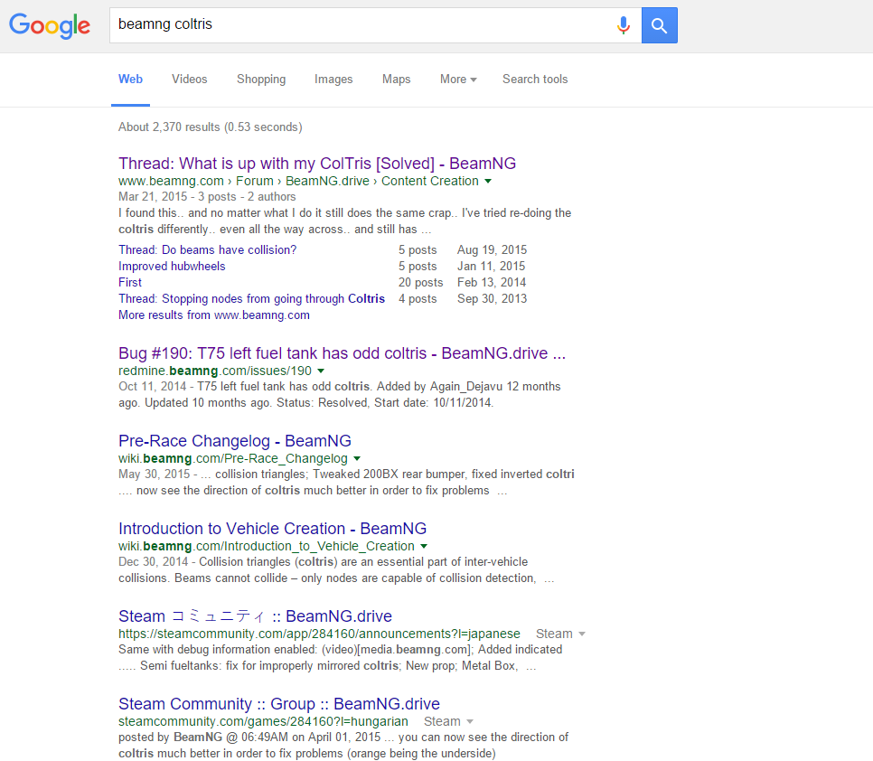The height and width of the screenshot is (761, 873).
Task: Click the 'Sep 30, 2013' date text
Action: click(492, 298)
